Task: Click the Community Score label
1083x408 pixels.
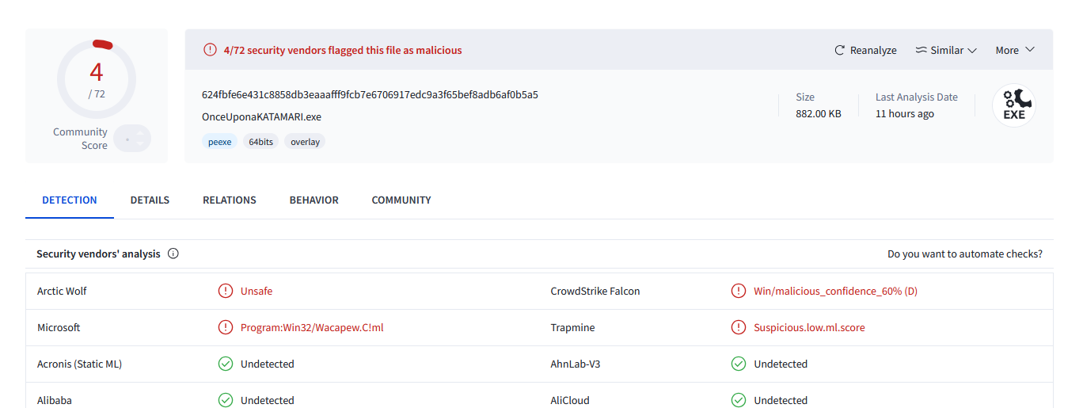Action: [x=80, y=139]
